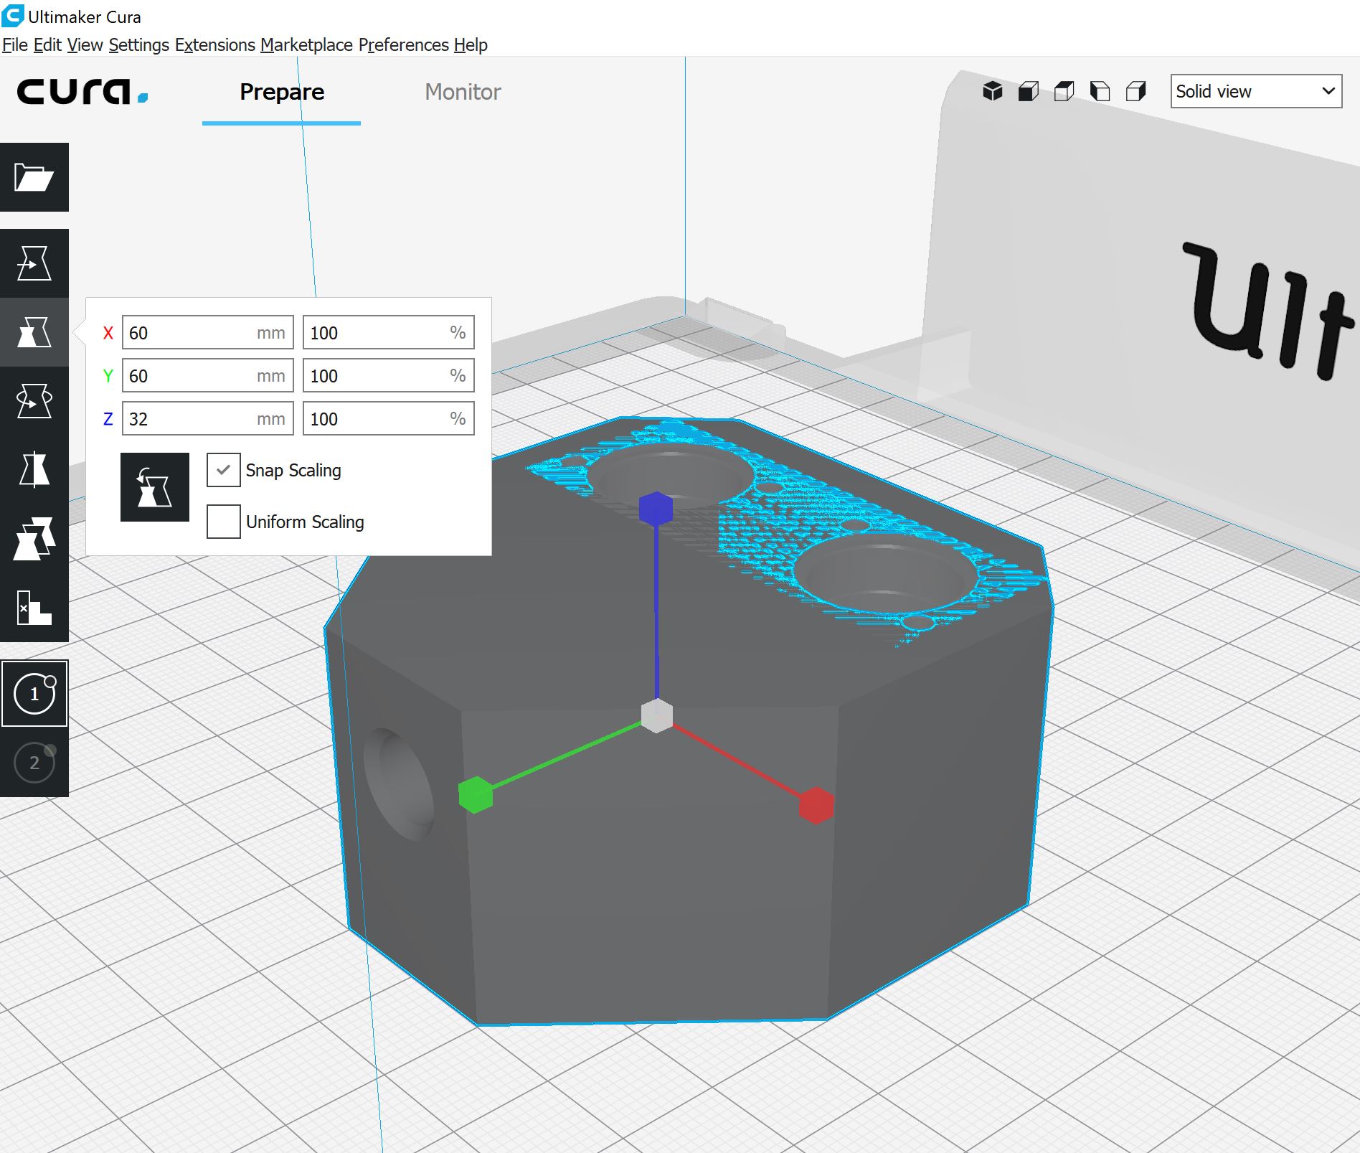Enable the Uniform Scaling checkbox

[x=223, y=522]
